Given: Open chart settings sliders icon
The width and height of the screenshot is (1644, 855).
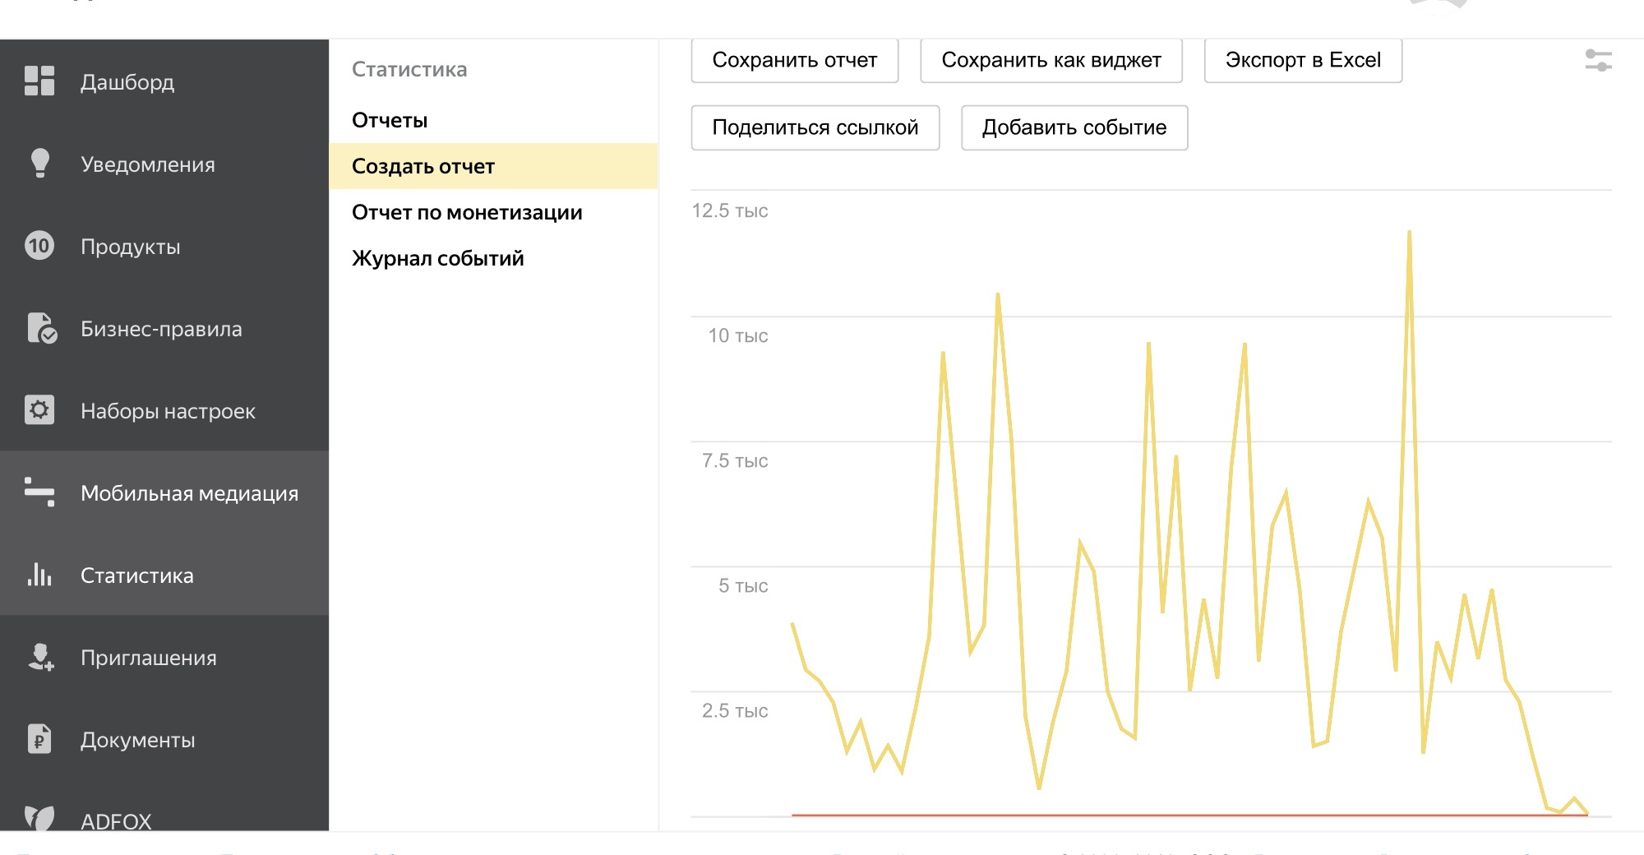Looking at the screenshot, I should point(1597,60).
